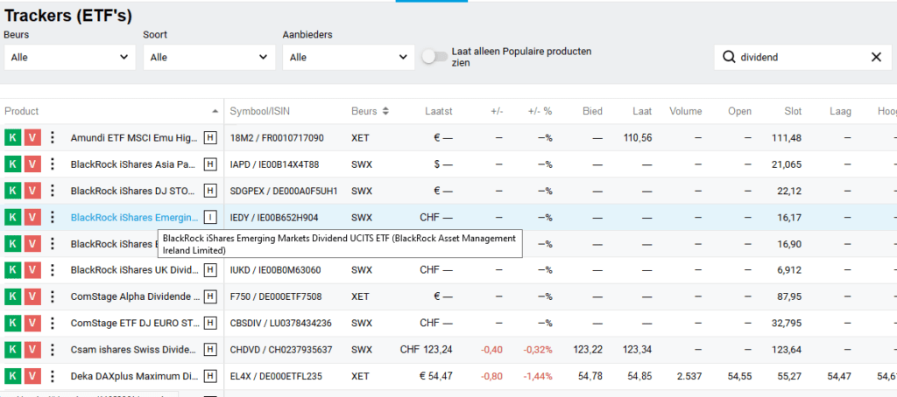This screenshot has width=897, height=397.
Task: Click red V button for BlackRock iShares Asia Pa row
Action: (32, 164)
